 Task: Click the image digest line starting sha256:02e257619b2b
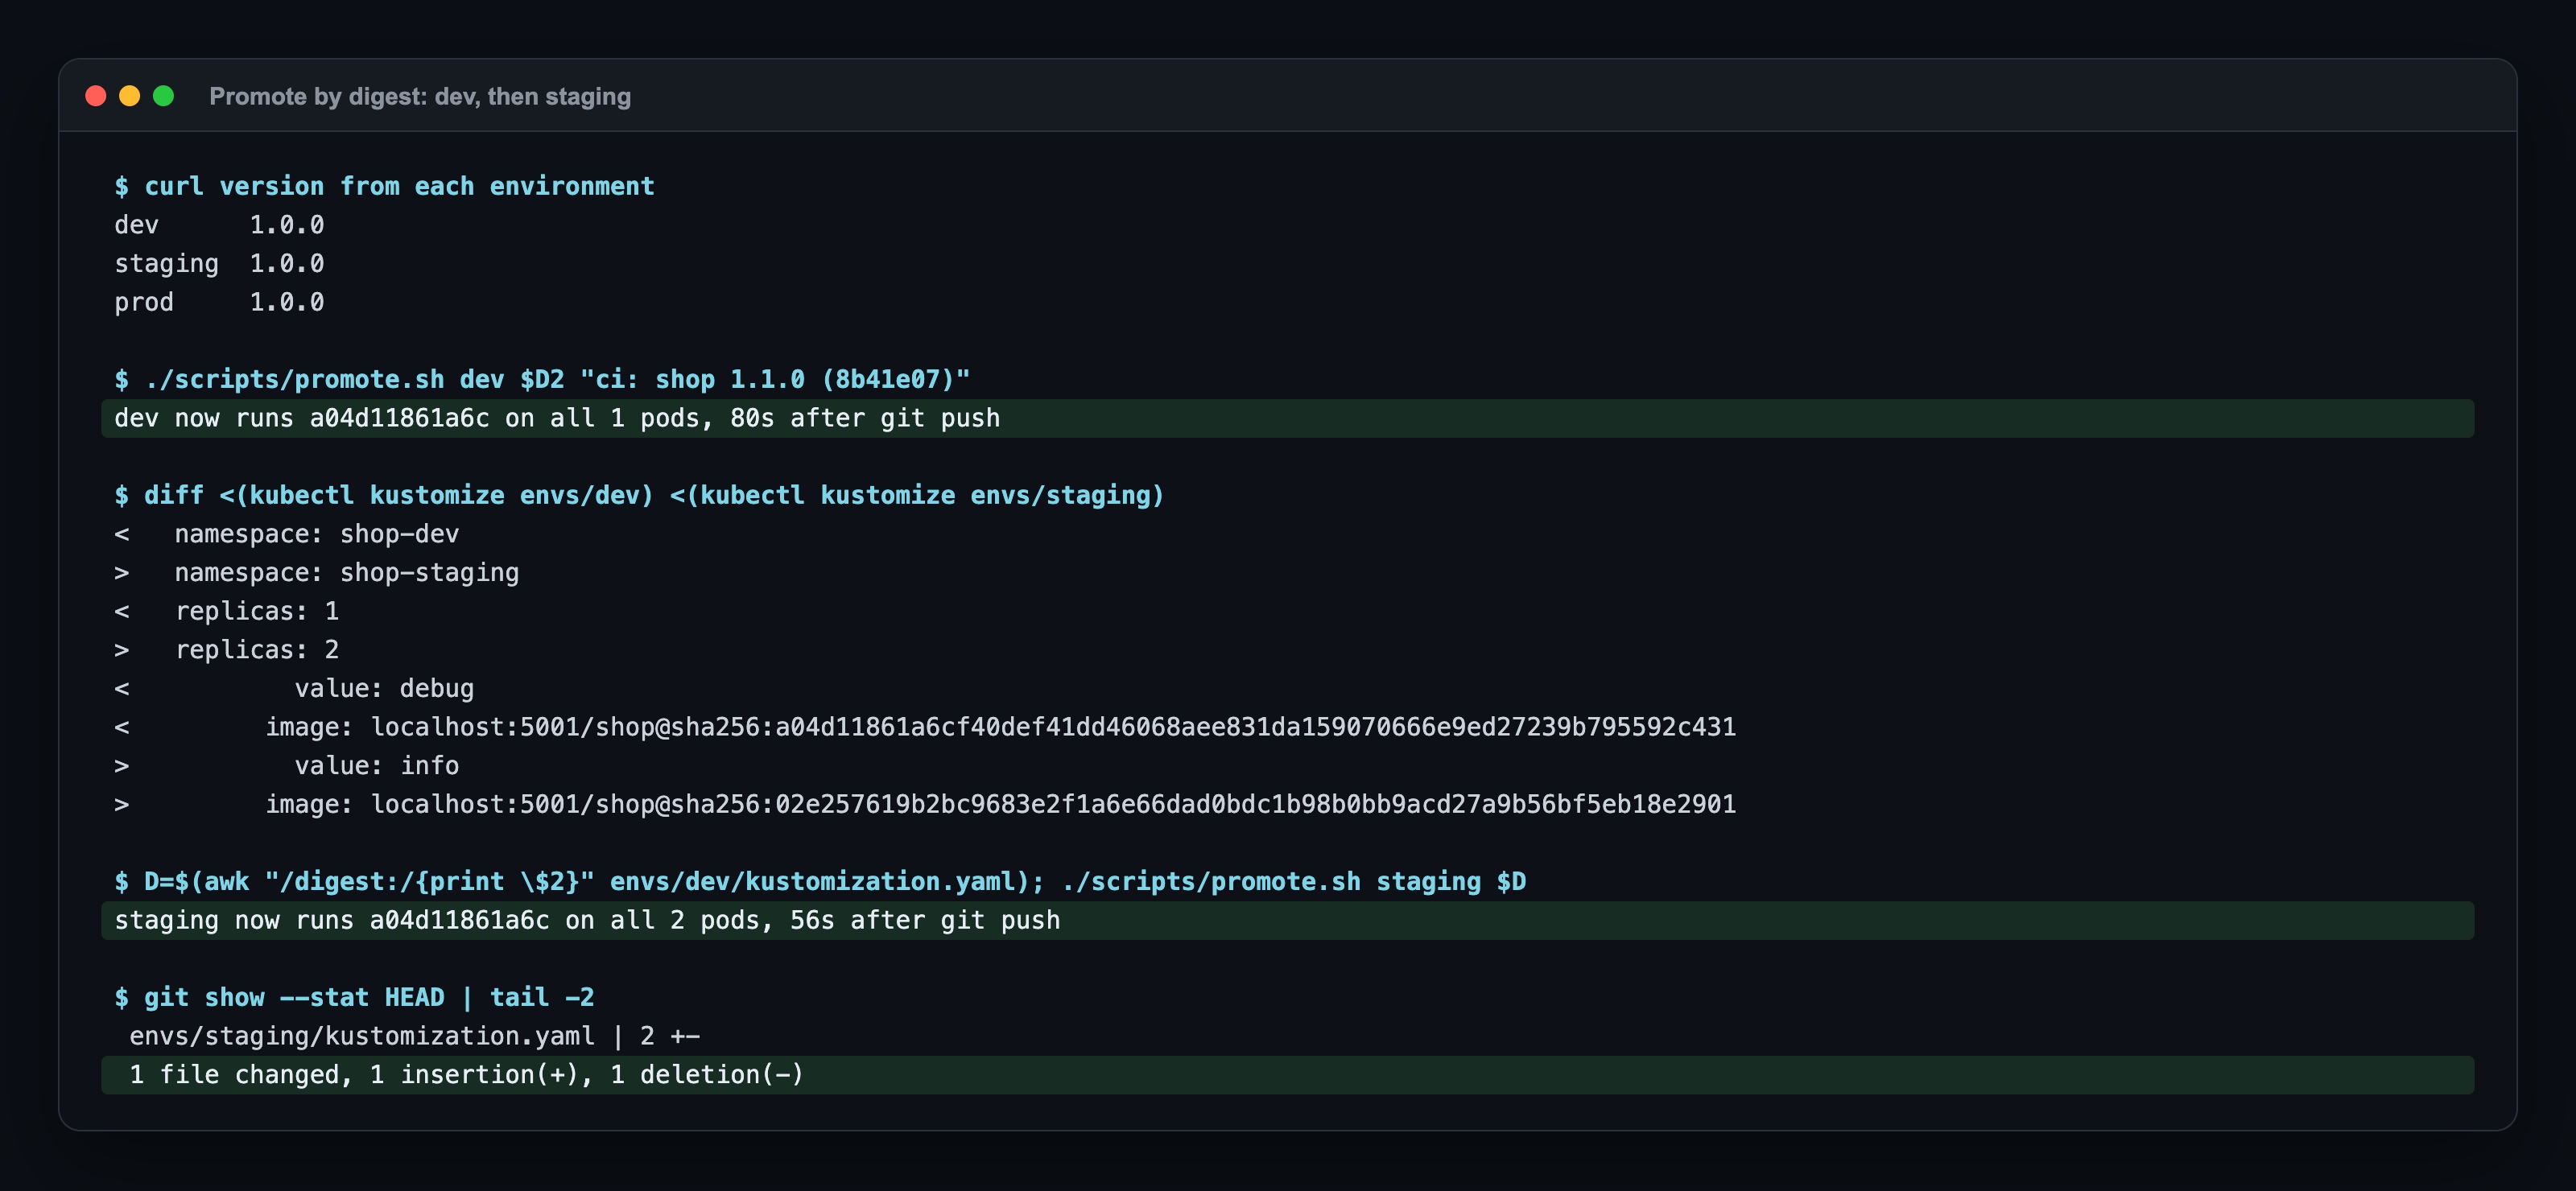pos(925,804)
